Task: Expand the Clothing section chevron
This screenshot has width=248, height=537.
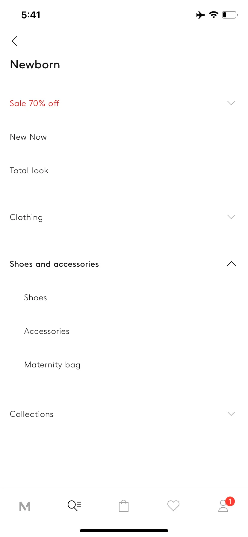Action: point(231,217)
